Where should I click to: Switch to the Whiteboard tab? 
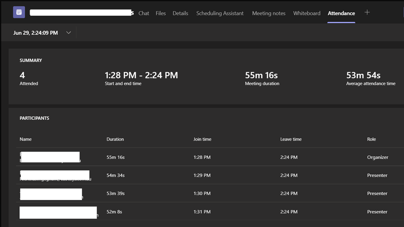point(307,13)
